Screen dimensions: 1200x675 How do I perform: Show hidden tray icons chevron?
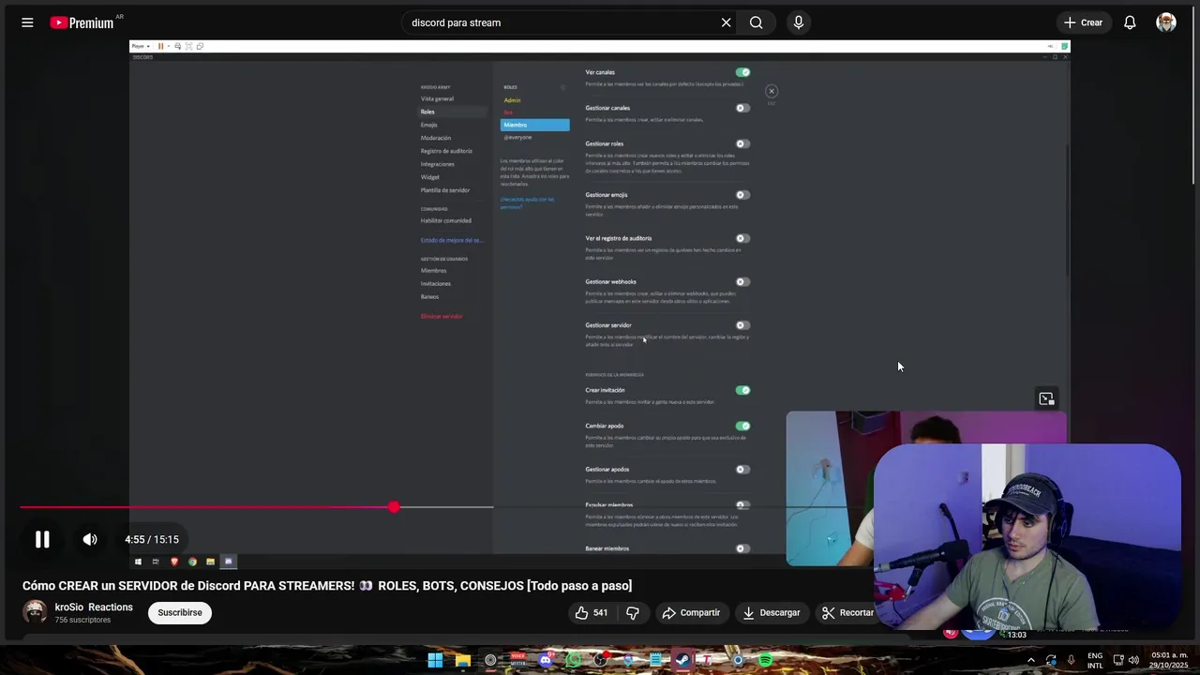click(x=1030, y=660)
